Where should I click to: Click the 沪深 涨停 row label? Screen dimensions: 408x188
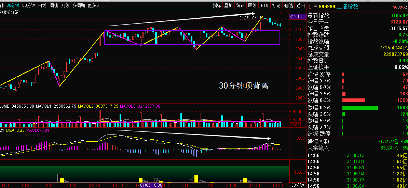[319, 75]
